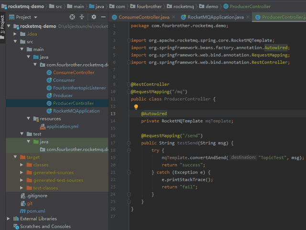Collapse the target folder

pos(15,157)
